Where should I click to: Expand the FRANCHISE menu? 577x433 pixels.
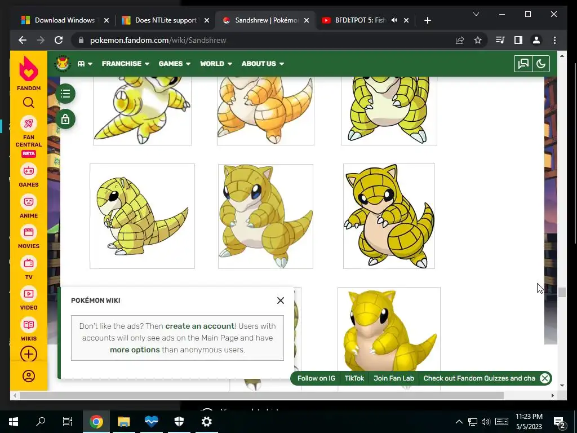pos(126,64)
